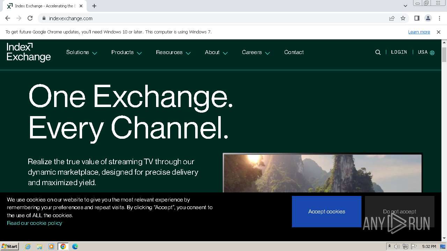Click the network tray icon
The height and width of the screenshot is (251, 447).
click(x=405, y=246)
